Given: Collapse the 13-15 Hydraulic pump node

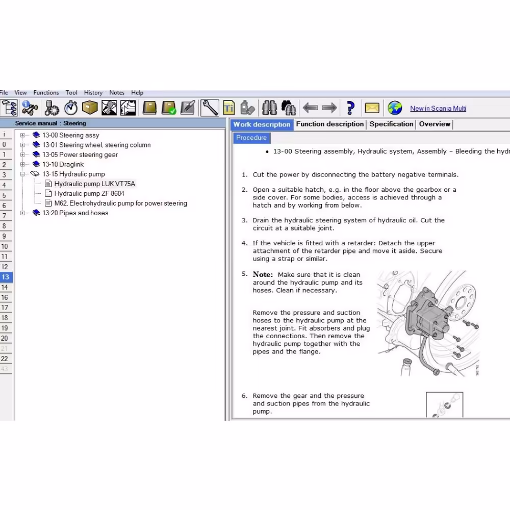Looking at the screenshot, I should pyautogui.click(x=22, y=174).
